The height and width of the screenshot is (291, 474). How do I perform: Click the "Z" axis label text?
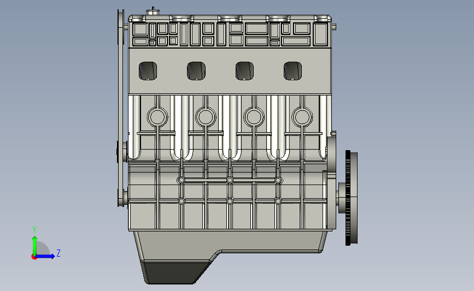58,253
